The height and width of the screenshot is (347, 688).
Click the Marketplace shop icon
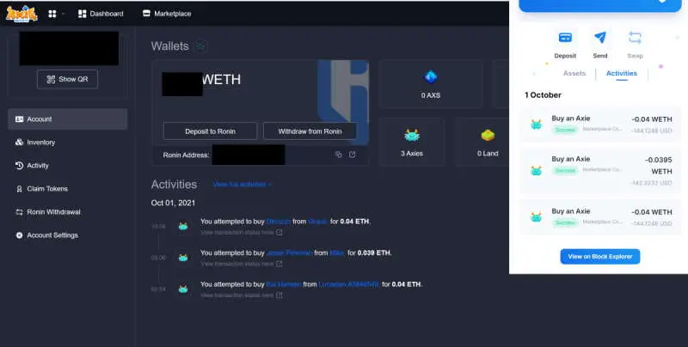coord(146,14)
